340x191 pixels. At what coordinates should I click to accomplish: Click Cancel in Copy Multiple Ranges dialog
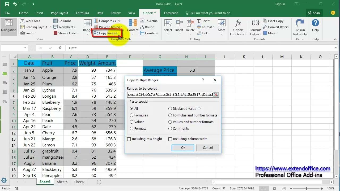(208, 148)
